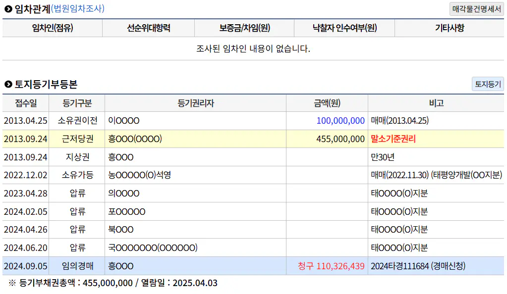507x294 pixels.
Task: Click the blue 100,000,000 amount
Action: click(340, 121)
